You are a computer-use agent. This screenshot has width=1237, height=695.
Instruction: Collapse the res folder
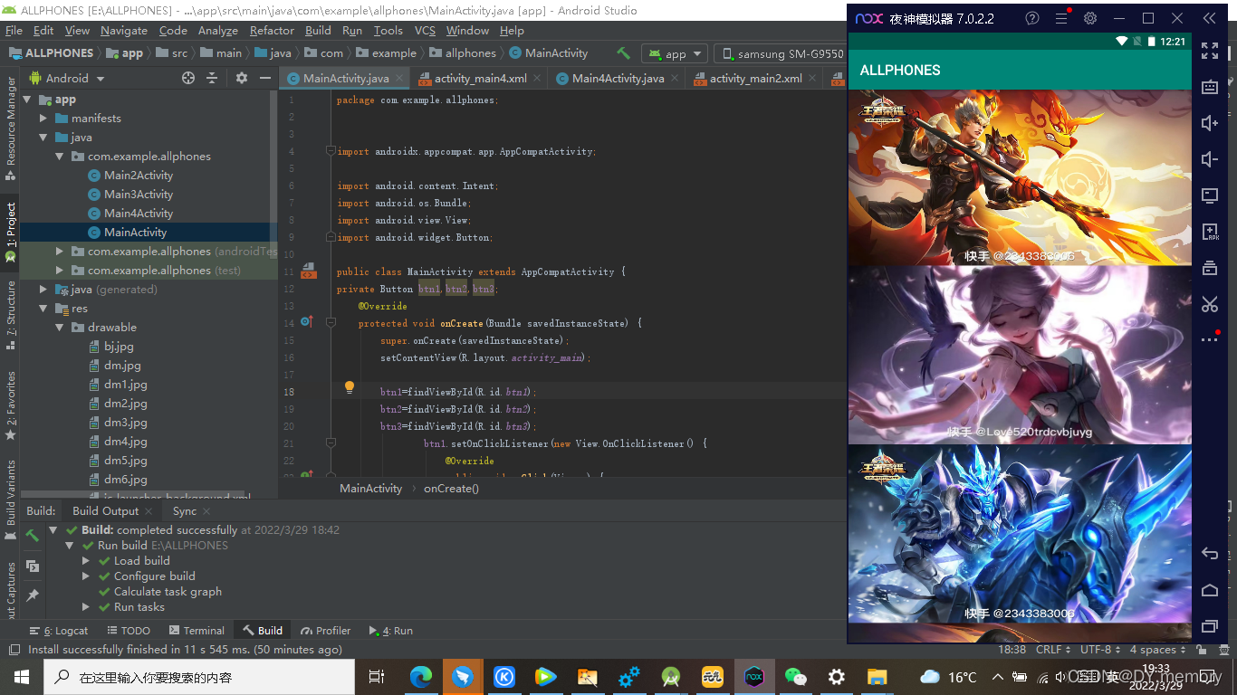[x=43, y=309]
